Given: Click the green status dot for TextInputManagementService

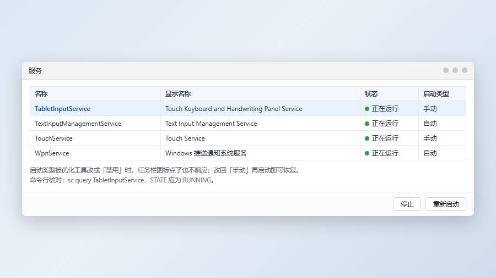Looking at the screenshot, I should pos(367,124).
